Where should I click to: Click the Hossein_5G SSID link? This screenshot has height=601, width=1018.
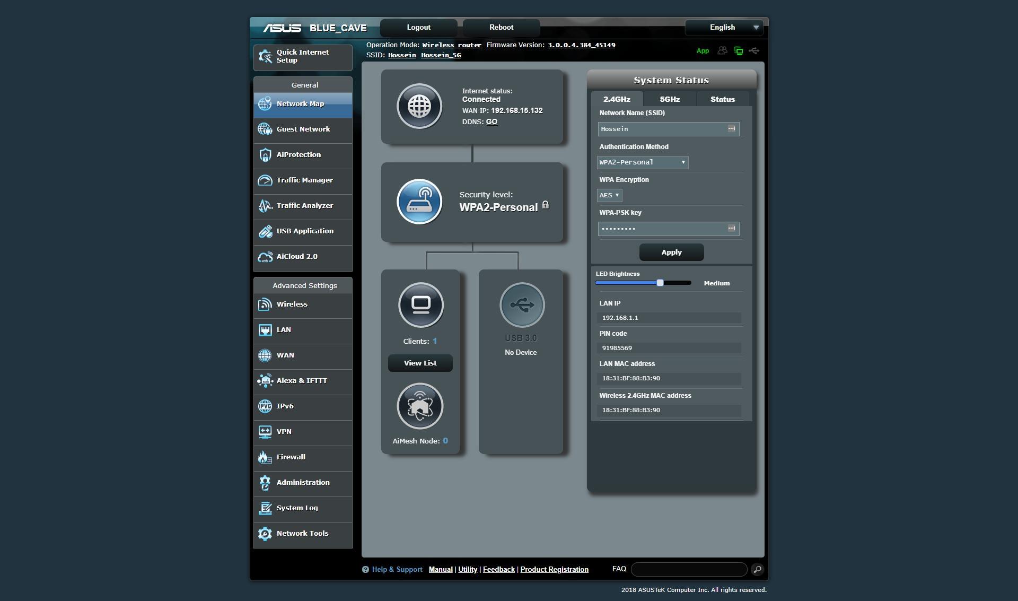tap(441, 55)
